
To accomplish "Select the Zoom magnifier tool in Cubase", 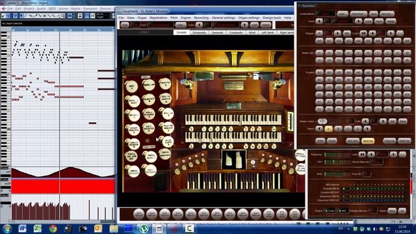I will [53, 16].
